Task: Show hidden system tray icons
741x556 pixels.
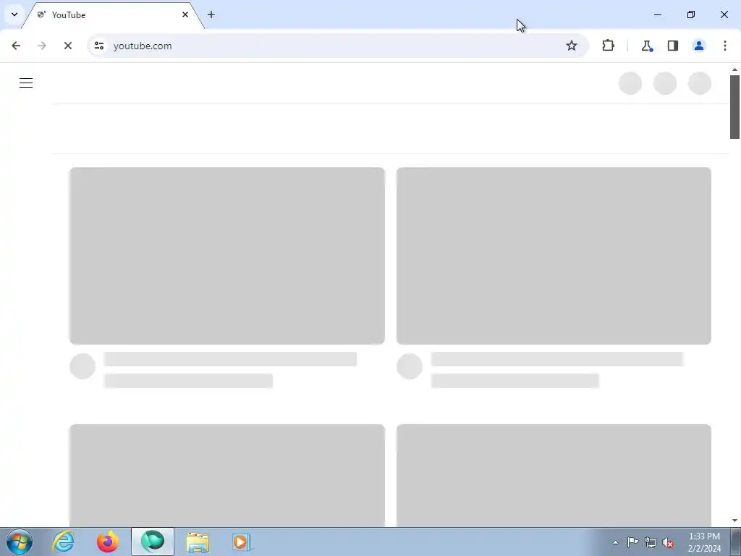Action: pos(615,542)
